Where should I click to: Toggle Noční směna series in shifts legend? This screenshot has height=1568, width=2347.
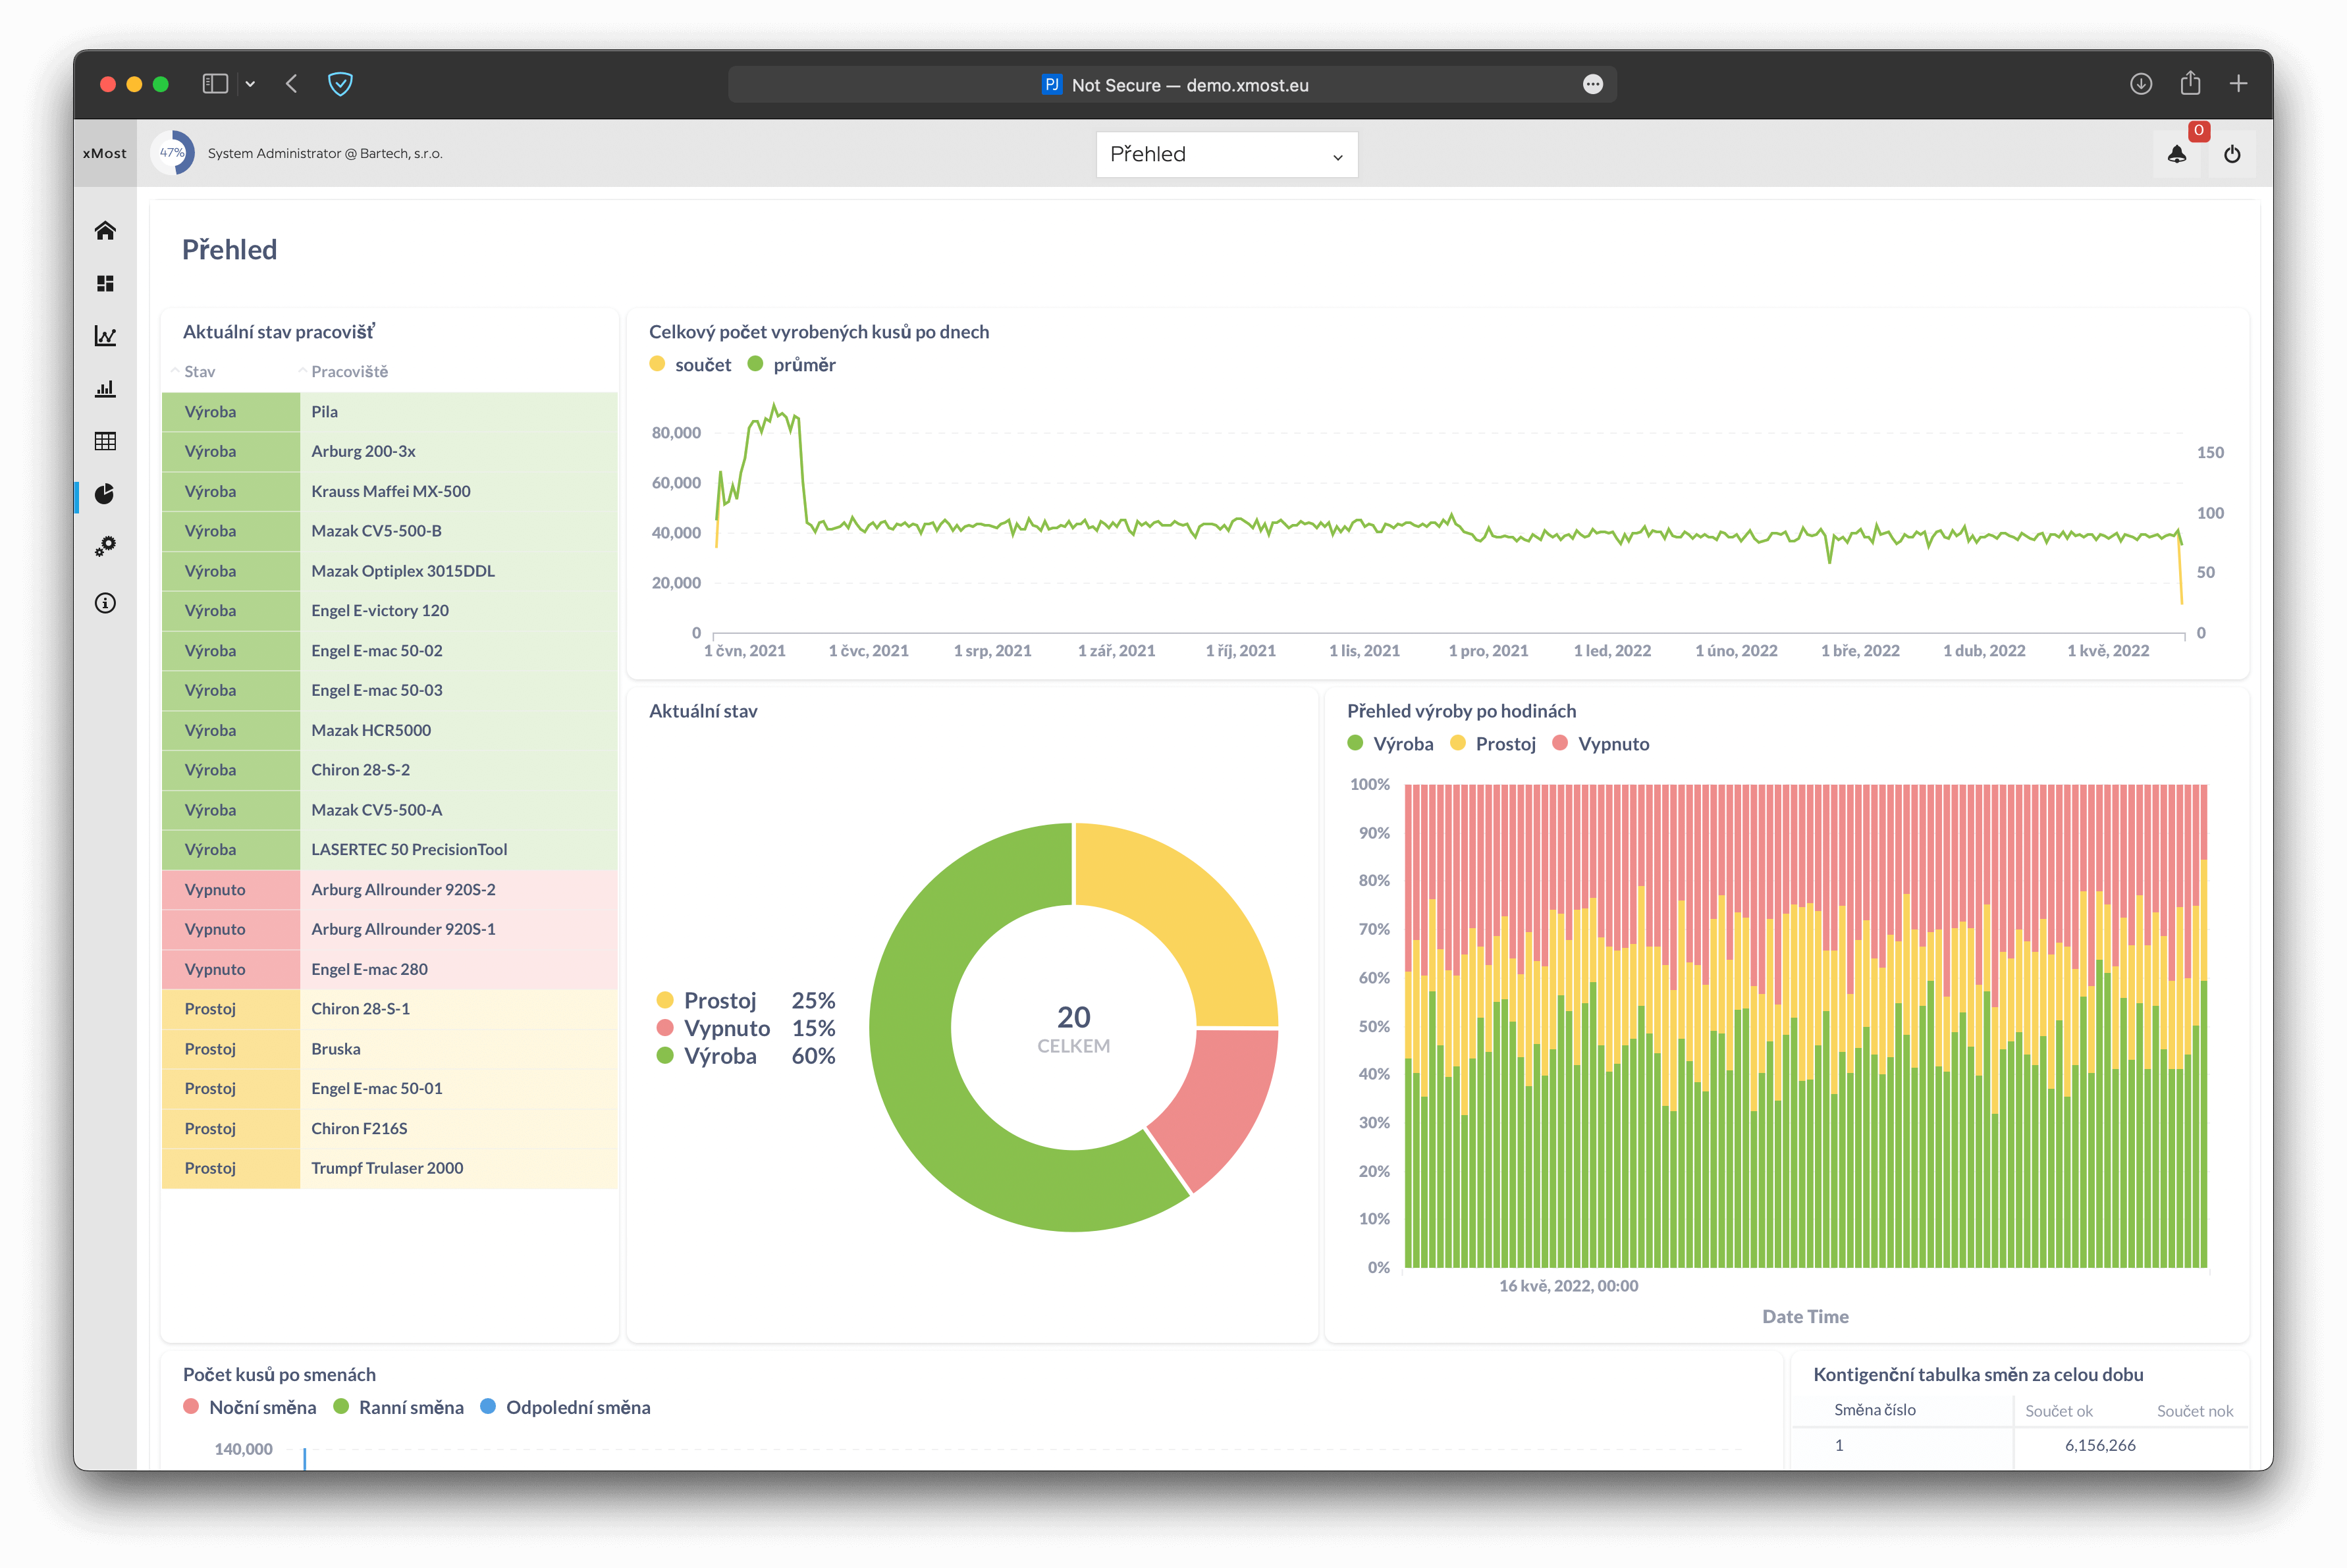(250, 1408)
